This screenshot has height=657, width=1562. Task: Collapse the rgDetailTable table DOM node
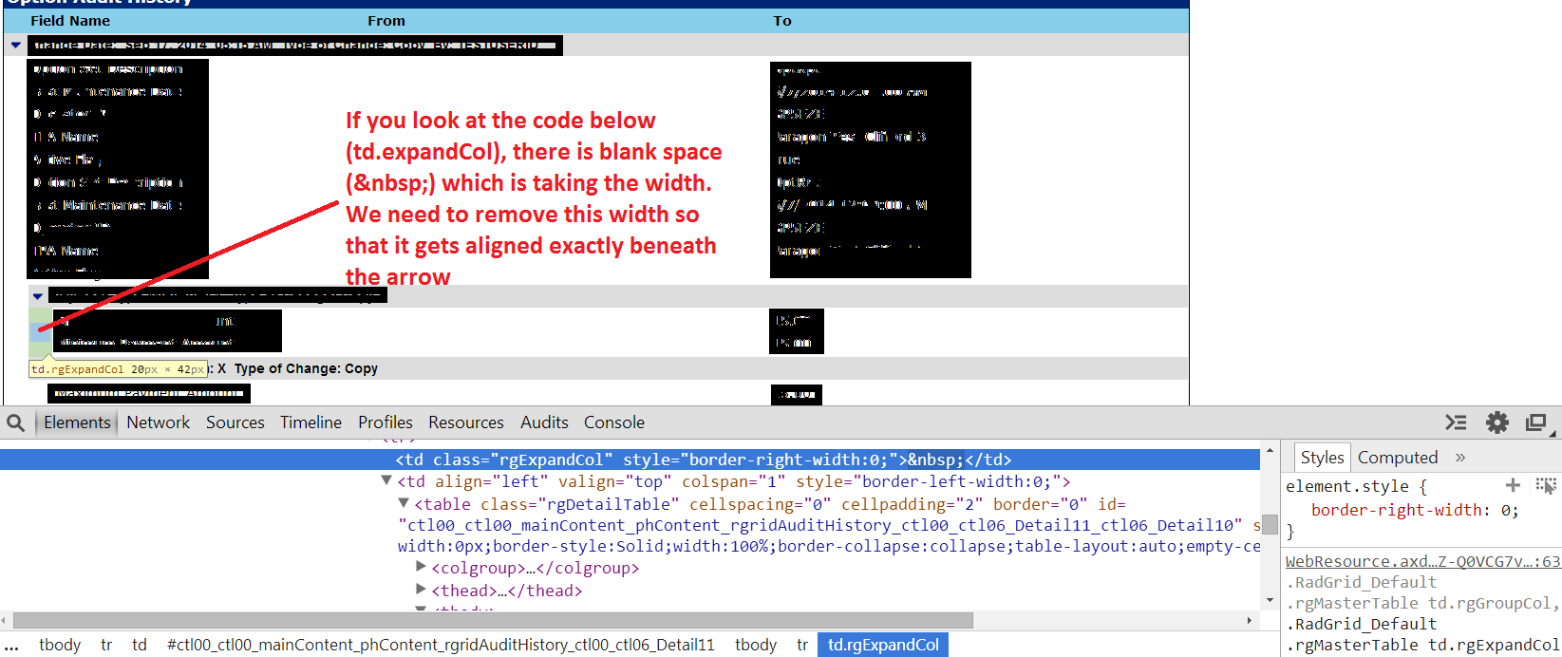404,503
